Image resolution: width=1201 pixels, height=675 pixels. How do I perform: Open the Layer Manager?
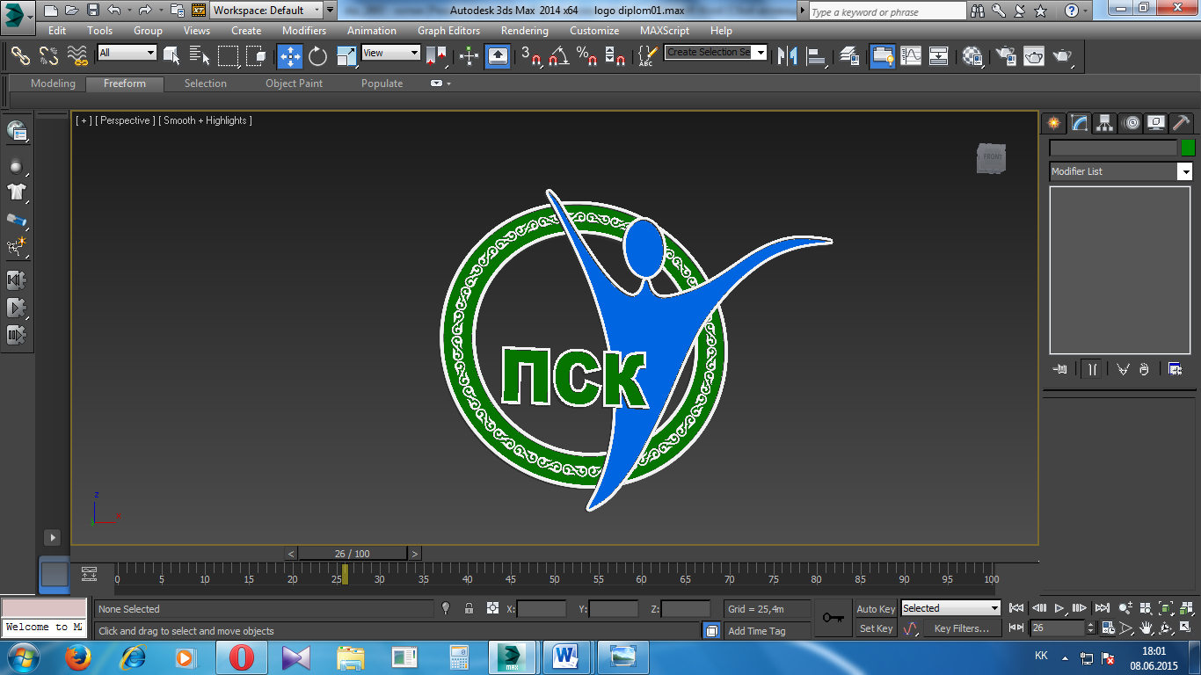point(849,55)
